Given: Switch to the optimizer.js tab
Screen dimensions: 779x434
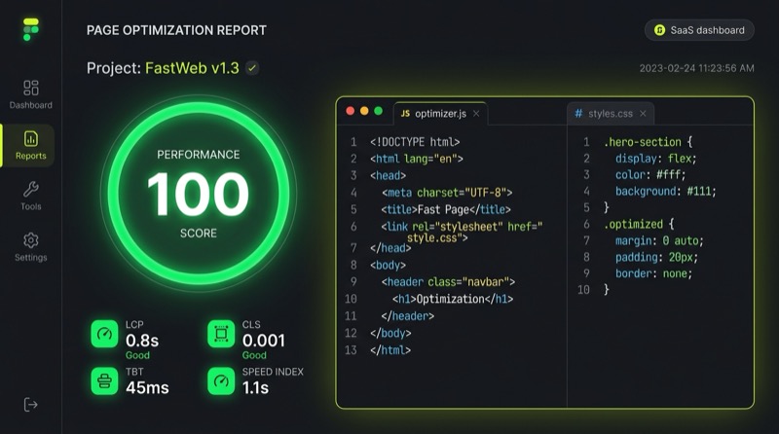Looking at the screenshot, I should pos(440,114).
